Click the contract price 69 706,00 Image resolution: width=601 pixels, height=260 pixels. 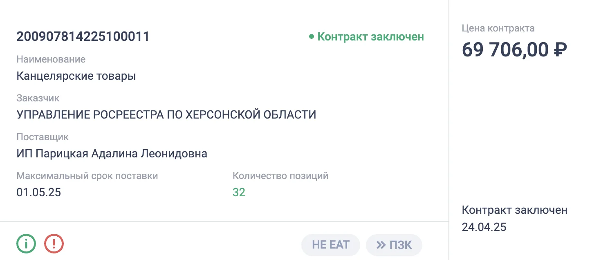tap(505, 50)
